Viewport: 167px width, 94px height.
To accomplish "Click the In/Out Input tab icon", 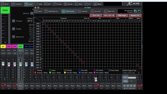I will pos(36,11).
